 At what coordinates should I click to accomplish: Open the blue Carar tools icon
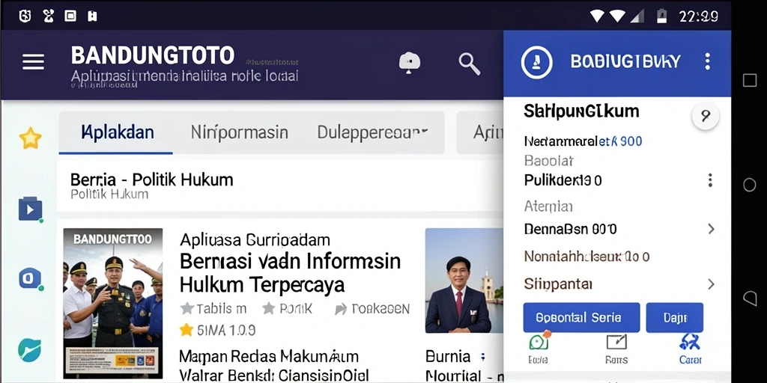(x=690, y=341)
